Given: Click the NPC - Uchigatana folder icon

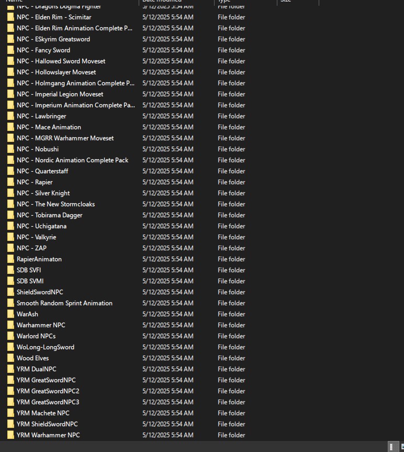Looking at the screenshot, I should [10, 226].
